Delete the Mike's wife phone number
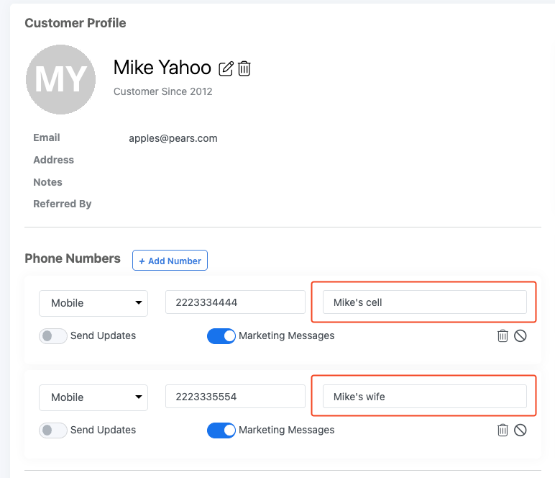555x478 pixels. click(x=503, y=430)
